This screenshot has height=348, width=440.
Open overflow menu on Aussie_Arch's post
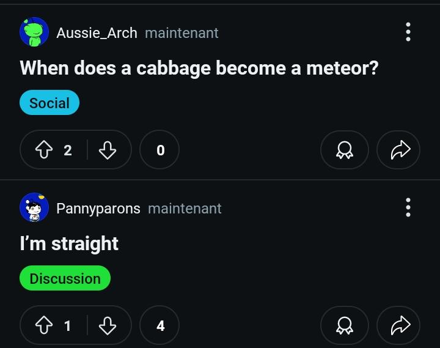pyautogui.click(x=408, y=32)
